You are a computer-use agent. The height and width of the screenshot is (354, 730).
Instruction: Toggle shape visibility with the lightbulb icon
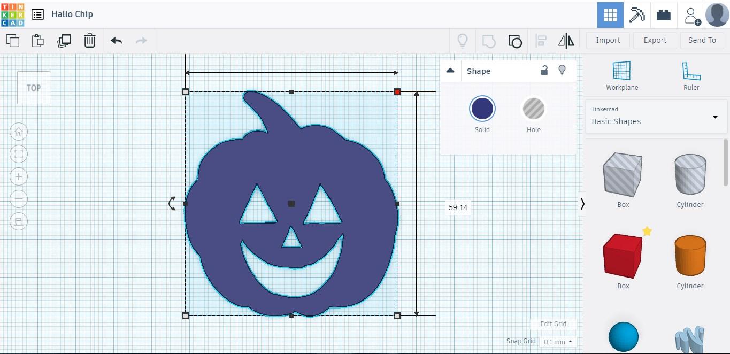pyautogui.click(x=562, y=70)
